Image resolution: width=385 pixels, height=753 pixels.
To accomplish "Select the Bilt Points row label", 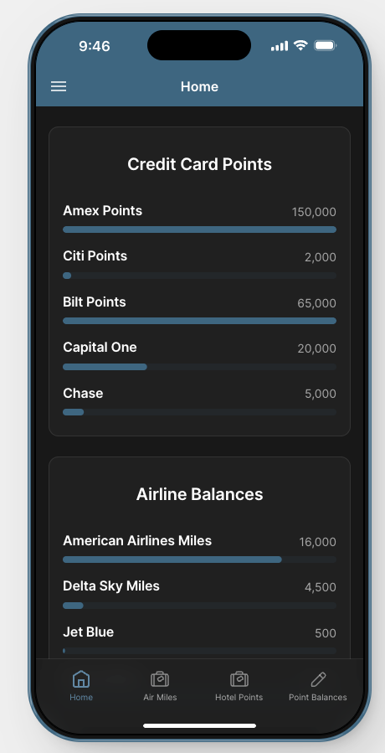I will point(95,302).
